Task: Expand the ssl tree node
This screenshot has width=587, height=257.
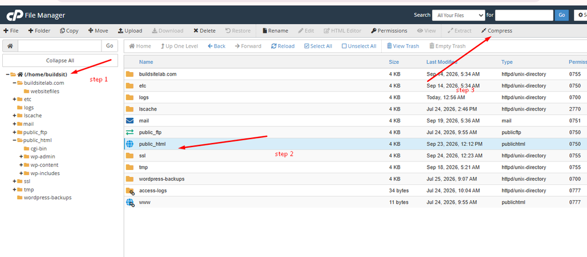Action: pyautogui.click(x=14, y=181)
